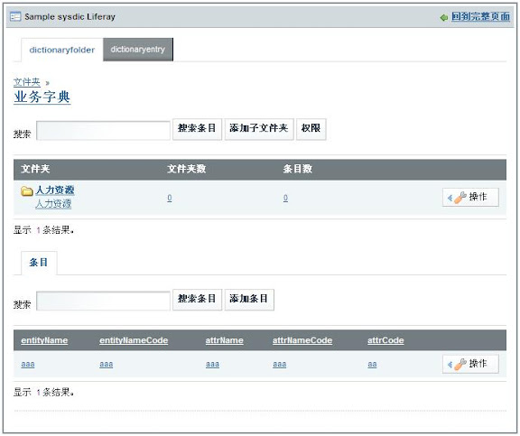
Task: Select the 条目 tab
Action: point(39,263)
